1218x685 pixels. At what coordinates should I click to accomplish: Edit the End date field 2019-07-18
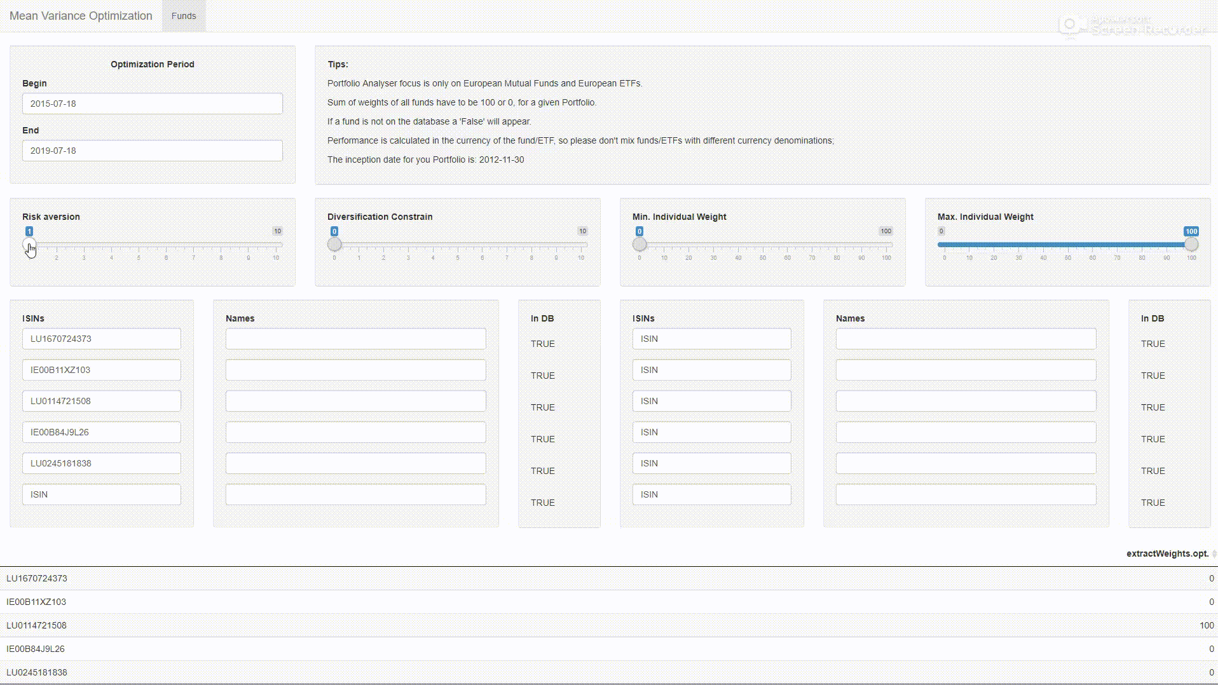click(x=153, y=151)
